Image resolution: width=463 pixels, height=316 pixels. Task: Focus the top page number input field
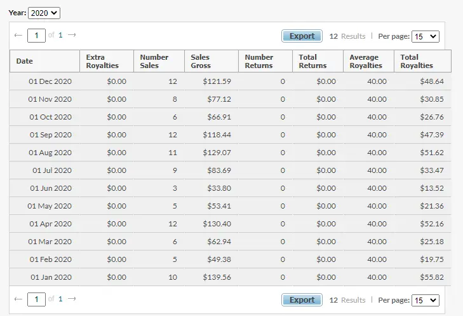pyautogui.click(x=36, y=36)
